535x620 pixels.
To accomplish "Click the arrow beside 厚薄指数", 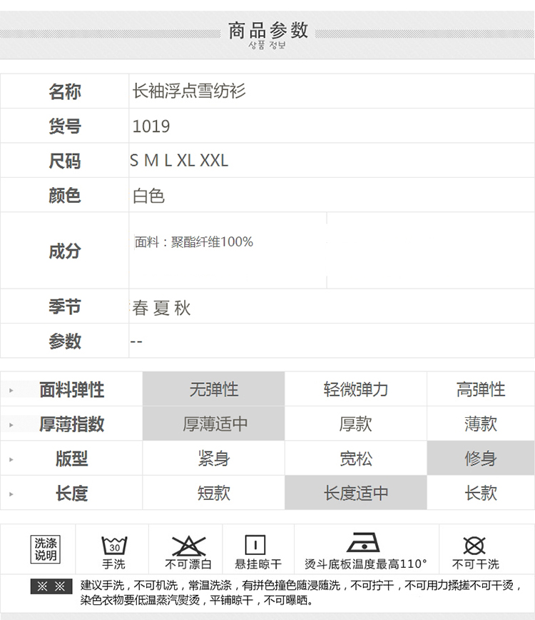I will click(x=11, y=425).
